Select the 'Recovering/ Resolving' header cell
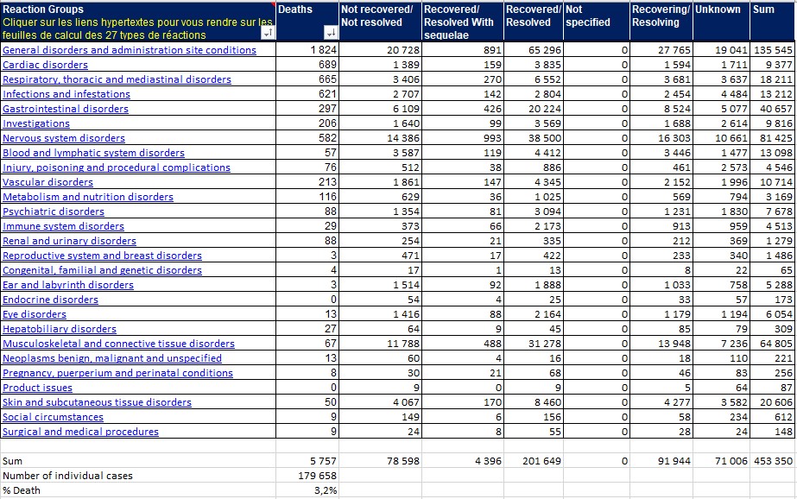 coord(661,22)
